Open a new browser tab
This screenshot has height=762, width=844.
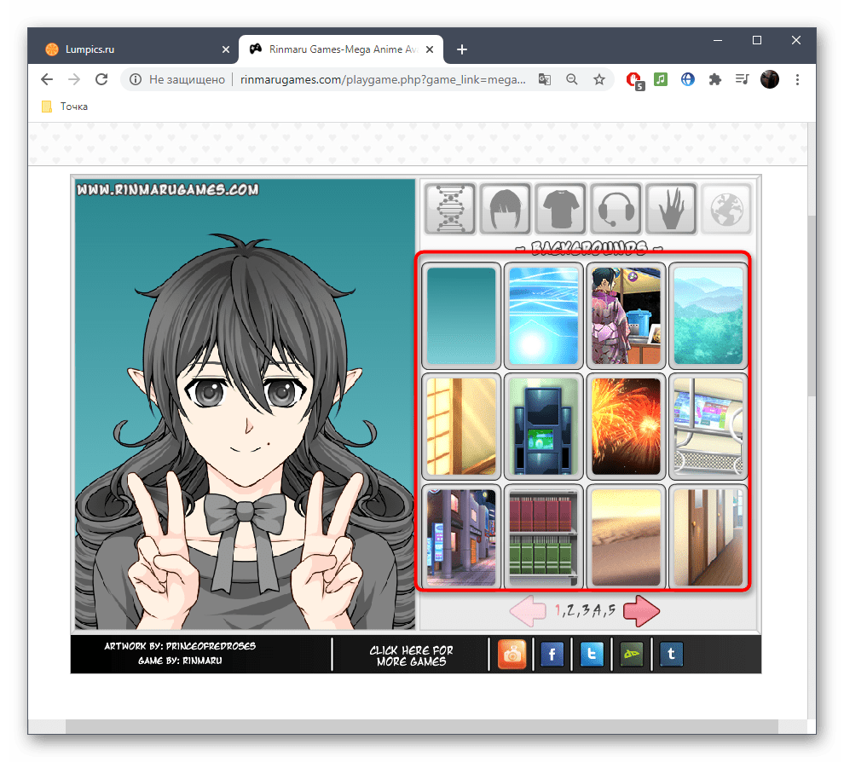(x=462, y=49)
